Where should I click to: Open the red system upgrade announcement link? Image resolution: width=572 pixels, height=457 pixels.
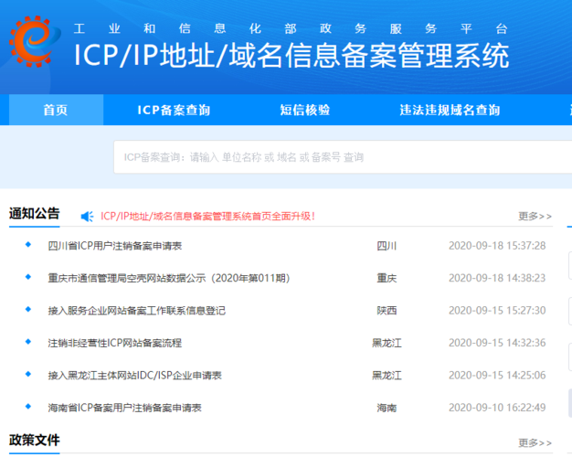click(x=207, y=216)
